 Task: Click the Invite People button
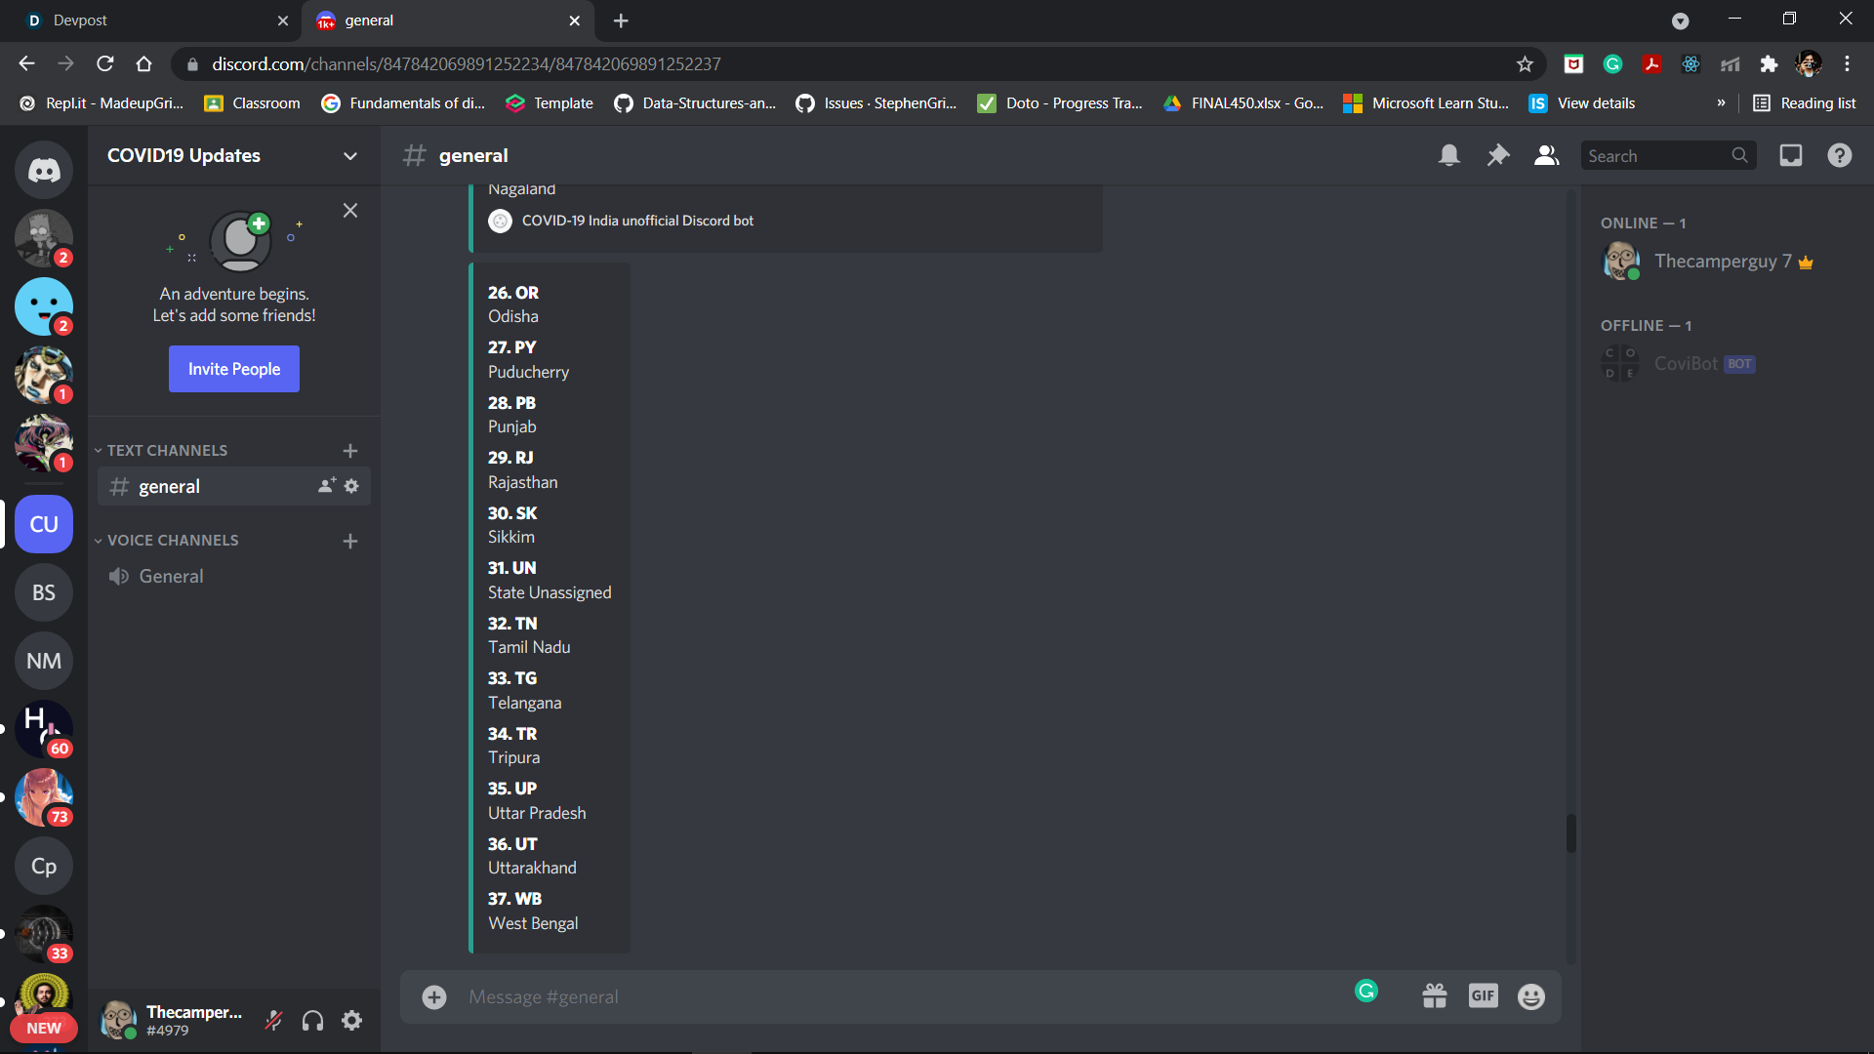point(233,369)
